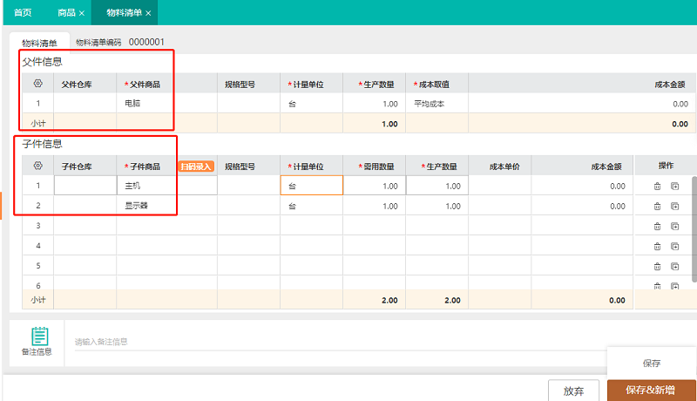The height and width of the screenshot is (401, 697).
Task: Select the 保存 option in popup
Action: [651, 363]
